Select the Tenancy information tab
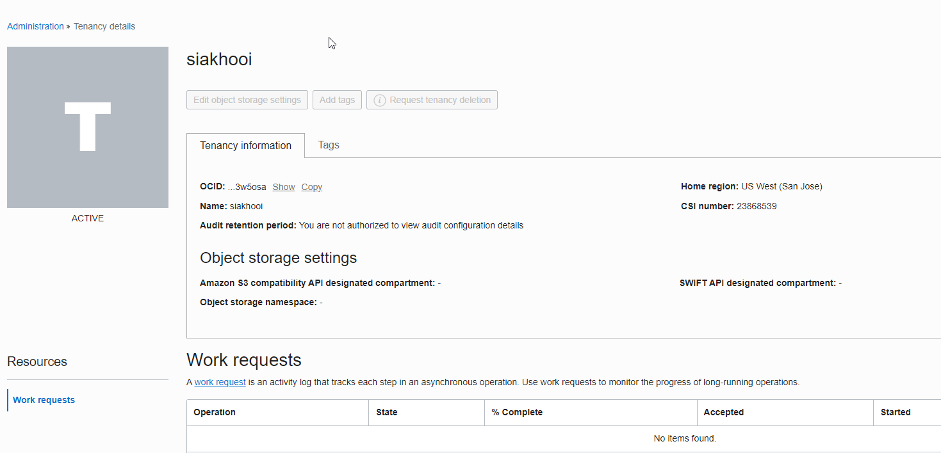941x453 pixels. [245, 145]
